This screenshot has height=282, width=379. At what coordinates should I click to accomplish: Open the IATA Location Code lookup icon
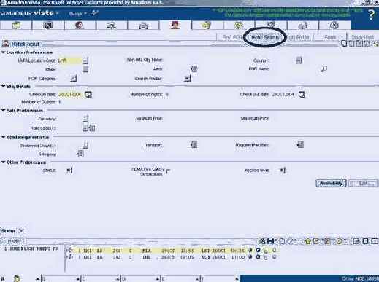point(85,60)
